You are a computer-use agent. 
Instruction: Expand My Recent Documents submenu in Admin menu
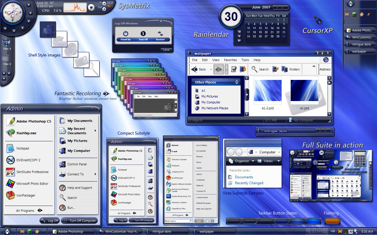pyautogui.click(x=95, y=131)
